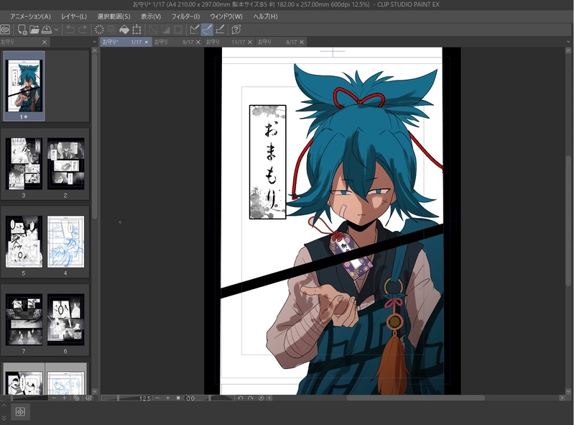Close the お守り 9/17 tab
574x425 pixels.
tap(198, 42)
